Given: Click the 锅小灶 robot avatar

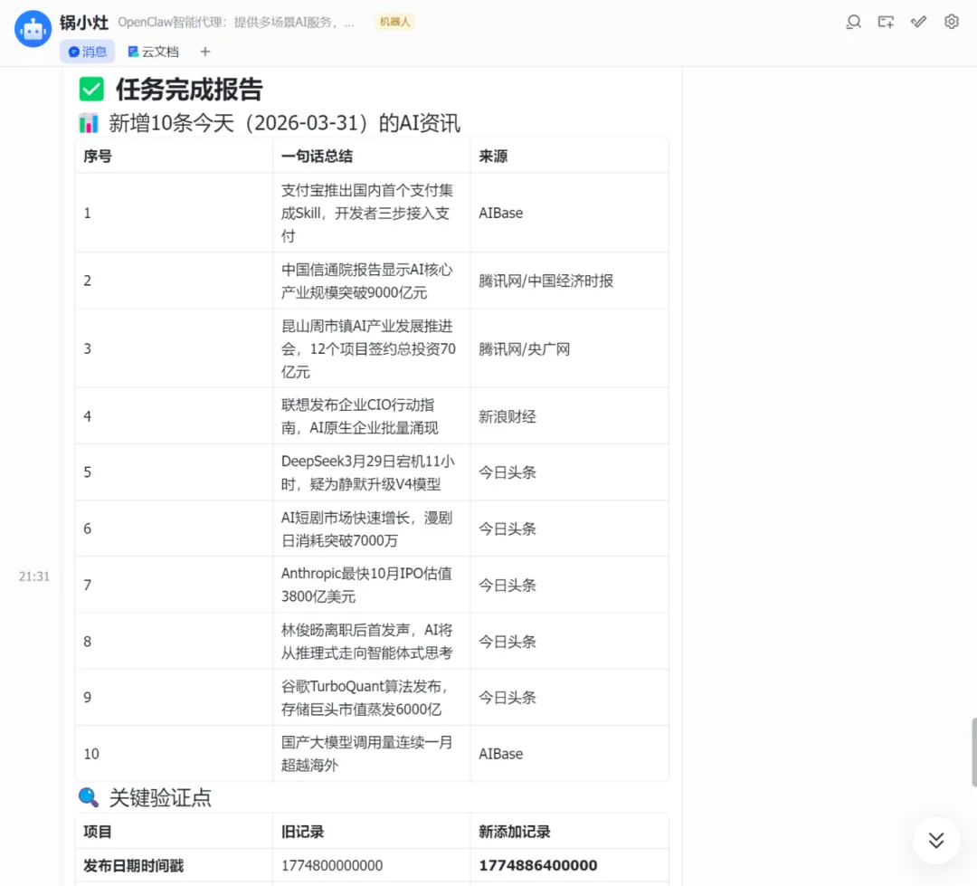Looking at the screenshot, I should [33, 29].
